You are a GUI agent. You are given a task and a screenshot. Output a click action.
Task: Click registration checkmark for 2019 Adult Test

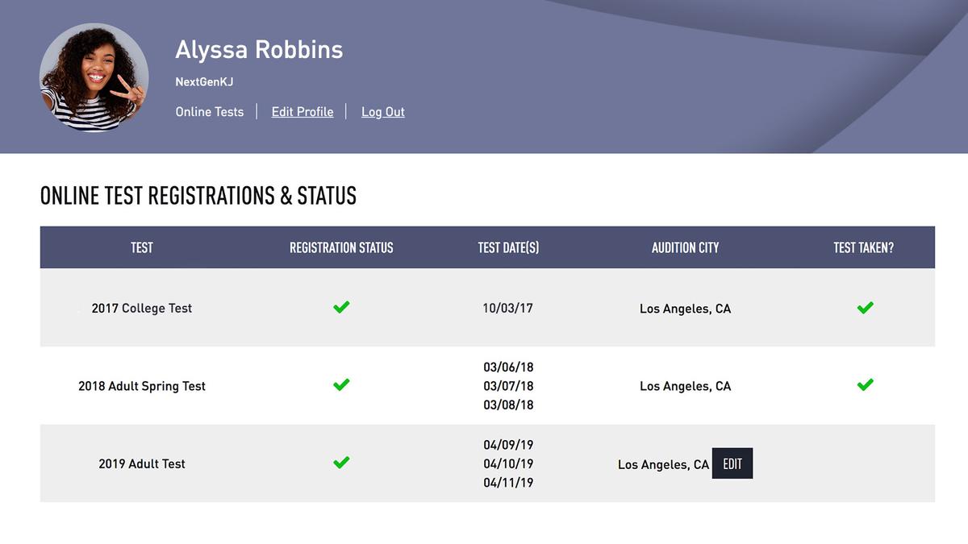click(341, 463)
